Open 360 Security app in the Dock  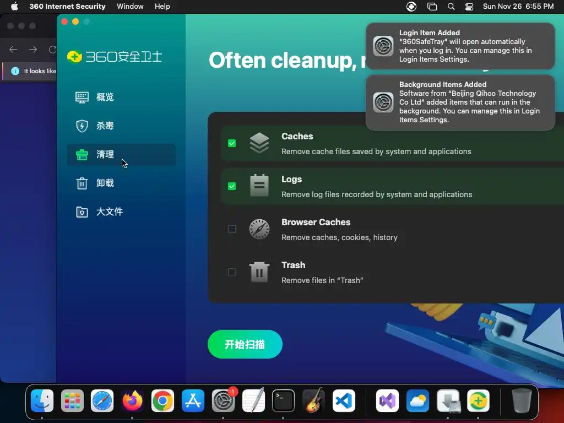(x=478, y=401)
